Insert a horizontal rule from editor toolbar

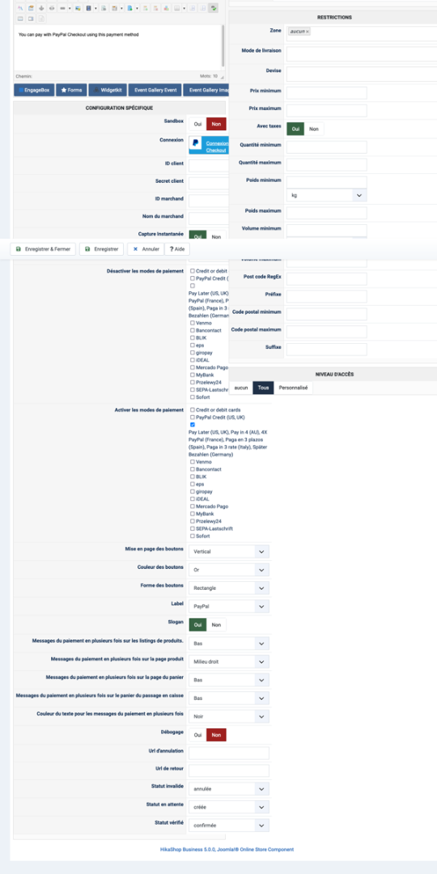click(x=62, y=8)
